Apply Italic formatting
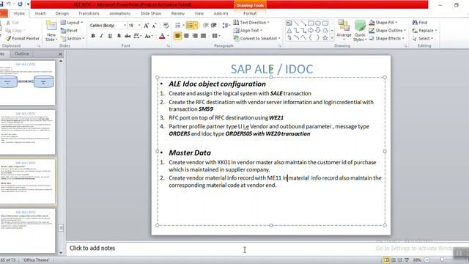This screenshot has height=264, width=469. pyautogui.click(x=101, y=36)
